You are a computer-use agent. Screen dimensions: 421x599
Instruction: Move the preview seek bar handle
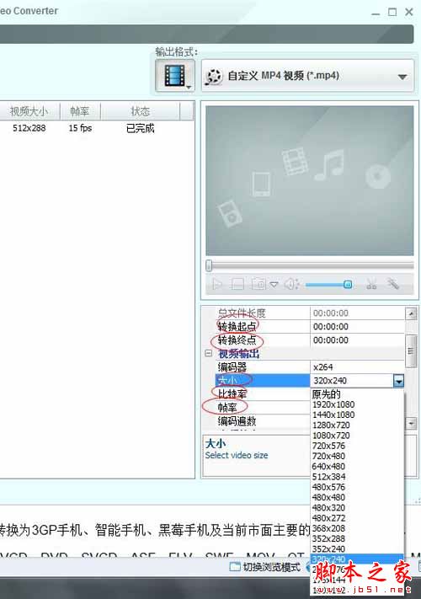pos(209,265)
